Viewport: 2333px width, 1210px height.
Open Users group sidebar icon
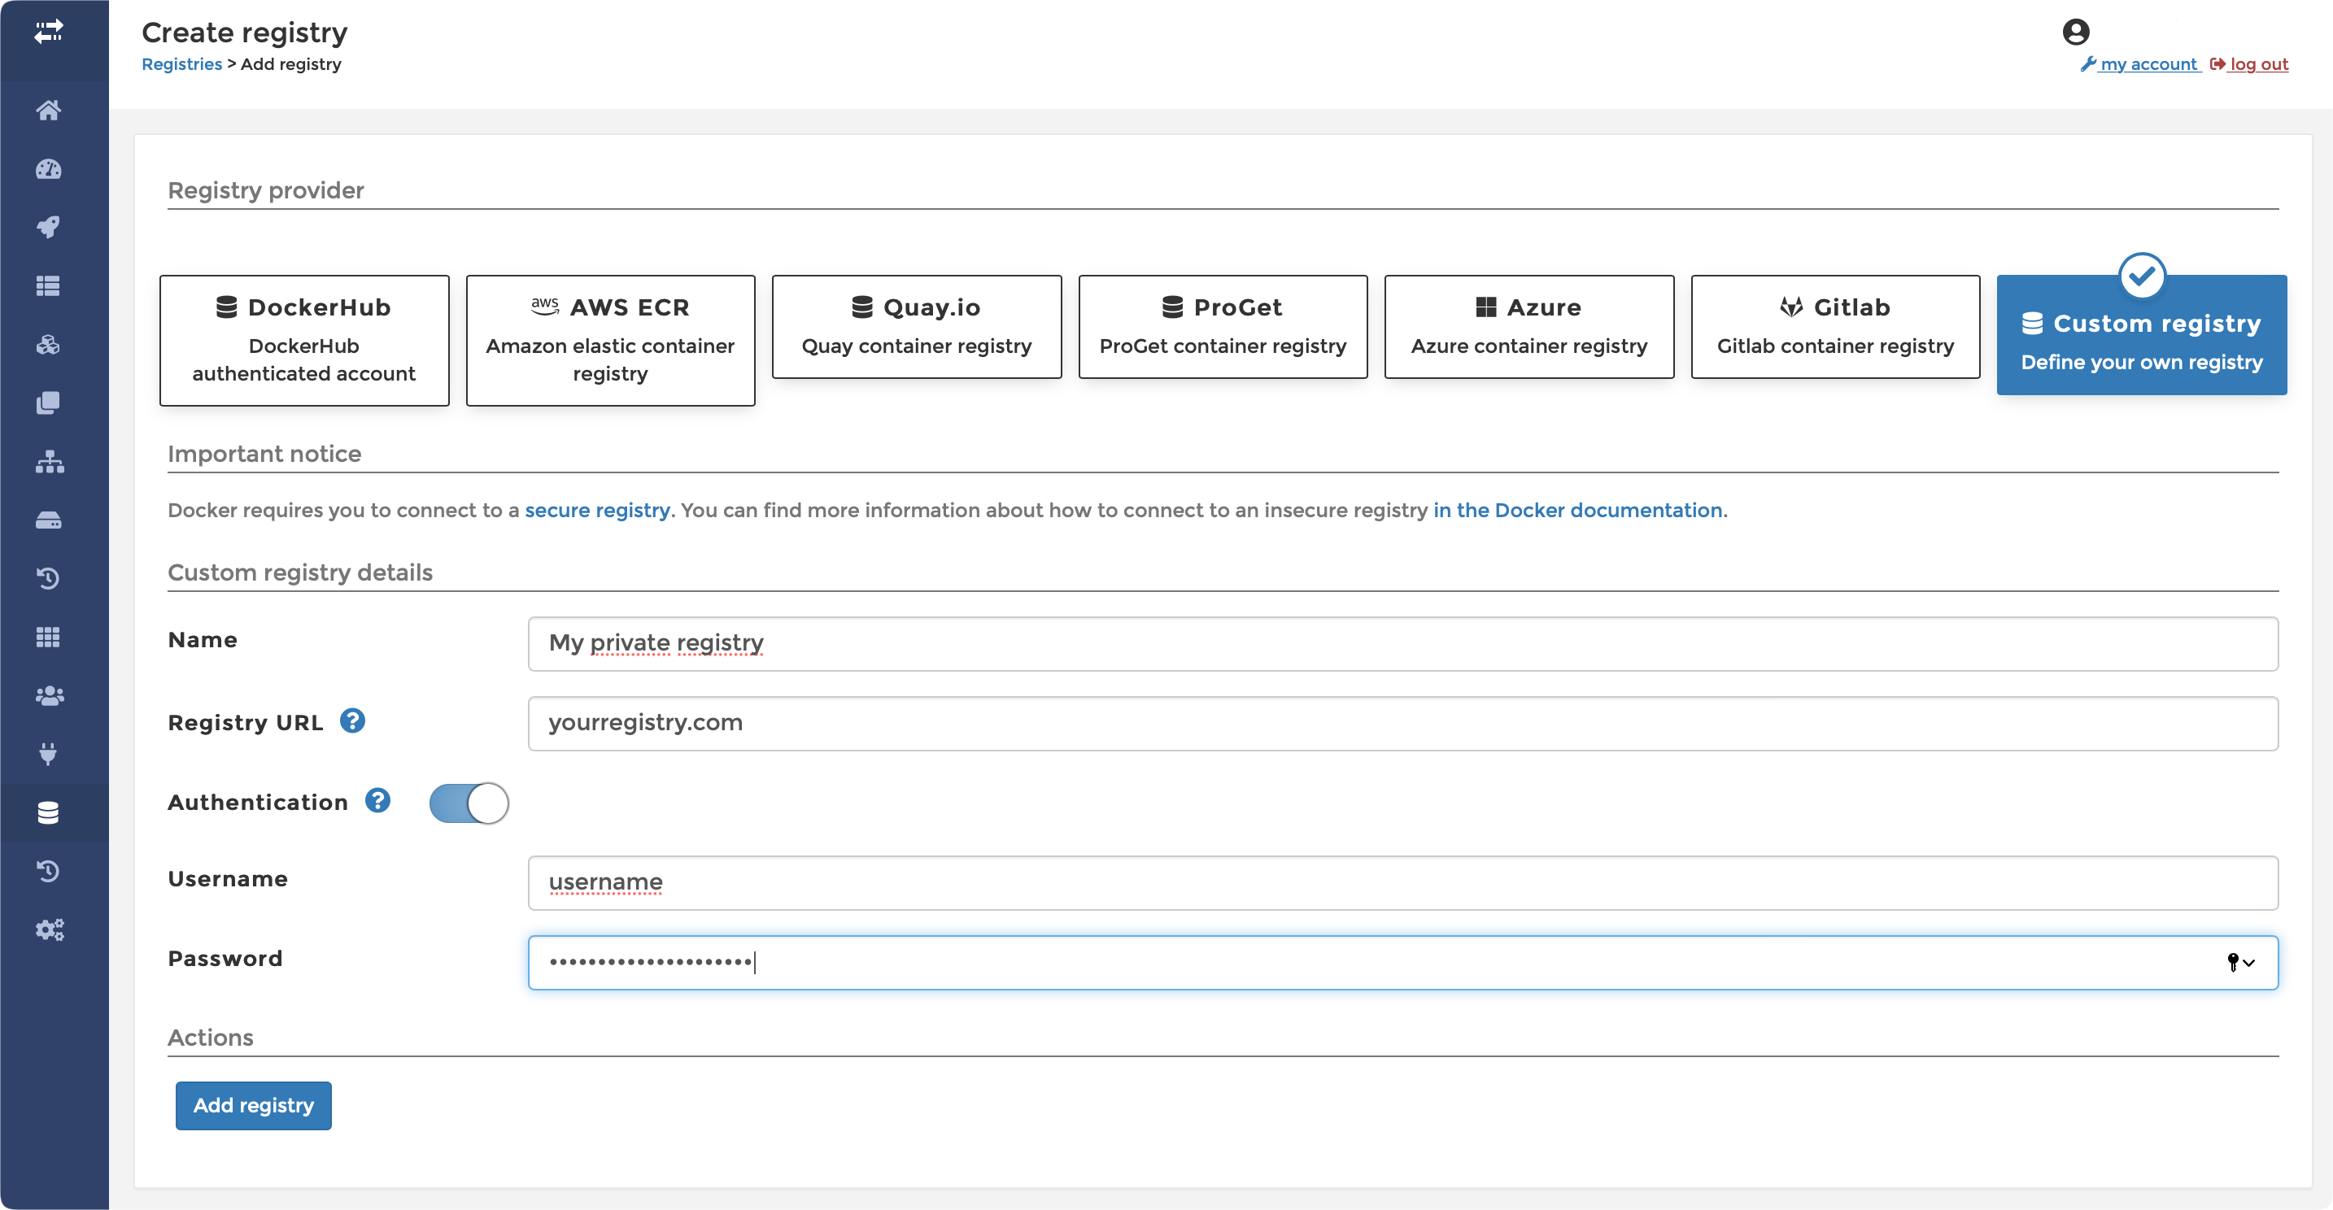(x=49, y=696)
